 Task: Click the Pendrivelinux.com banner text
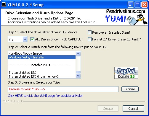pyautogui.click(x=126, y=11)
